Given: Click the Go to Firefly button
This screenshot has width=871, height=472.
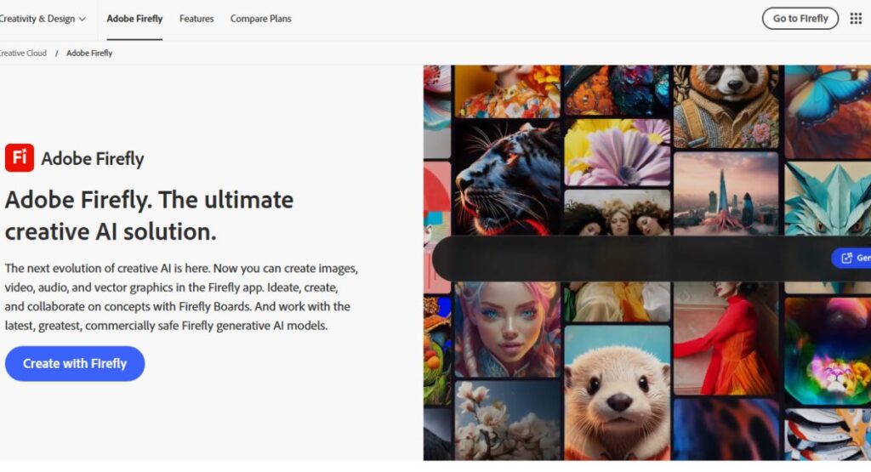Looking at the screenshot, I should 800,19.
